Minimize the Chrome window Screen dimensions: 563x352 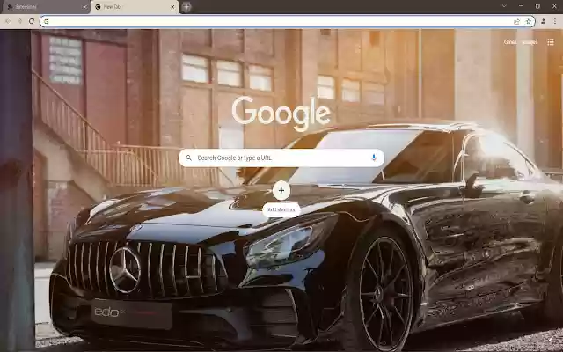pos(521,6)
